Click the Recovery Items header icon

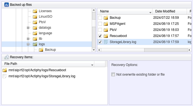click(7, 57)
